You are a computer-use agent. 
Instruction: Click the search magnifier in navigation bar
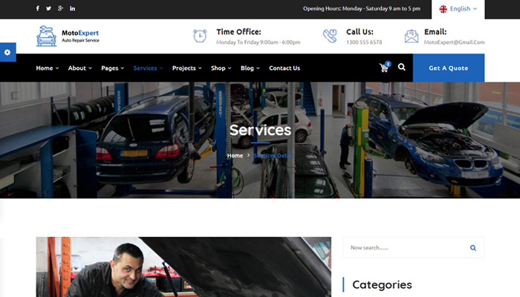pos(402,68)
